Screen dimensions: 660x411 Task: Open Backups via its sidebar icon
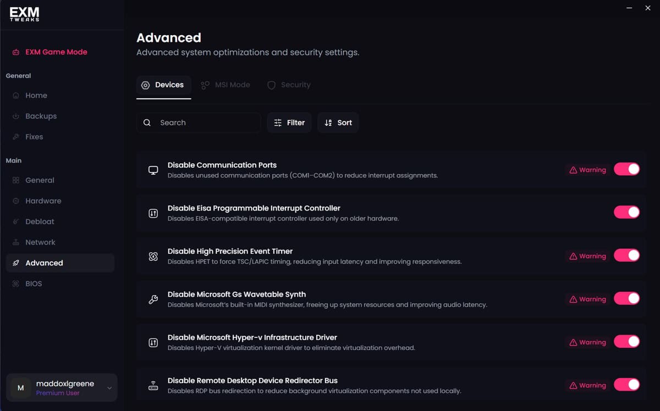(x=16, y=116)
